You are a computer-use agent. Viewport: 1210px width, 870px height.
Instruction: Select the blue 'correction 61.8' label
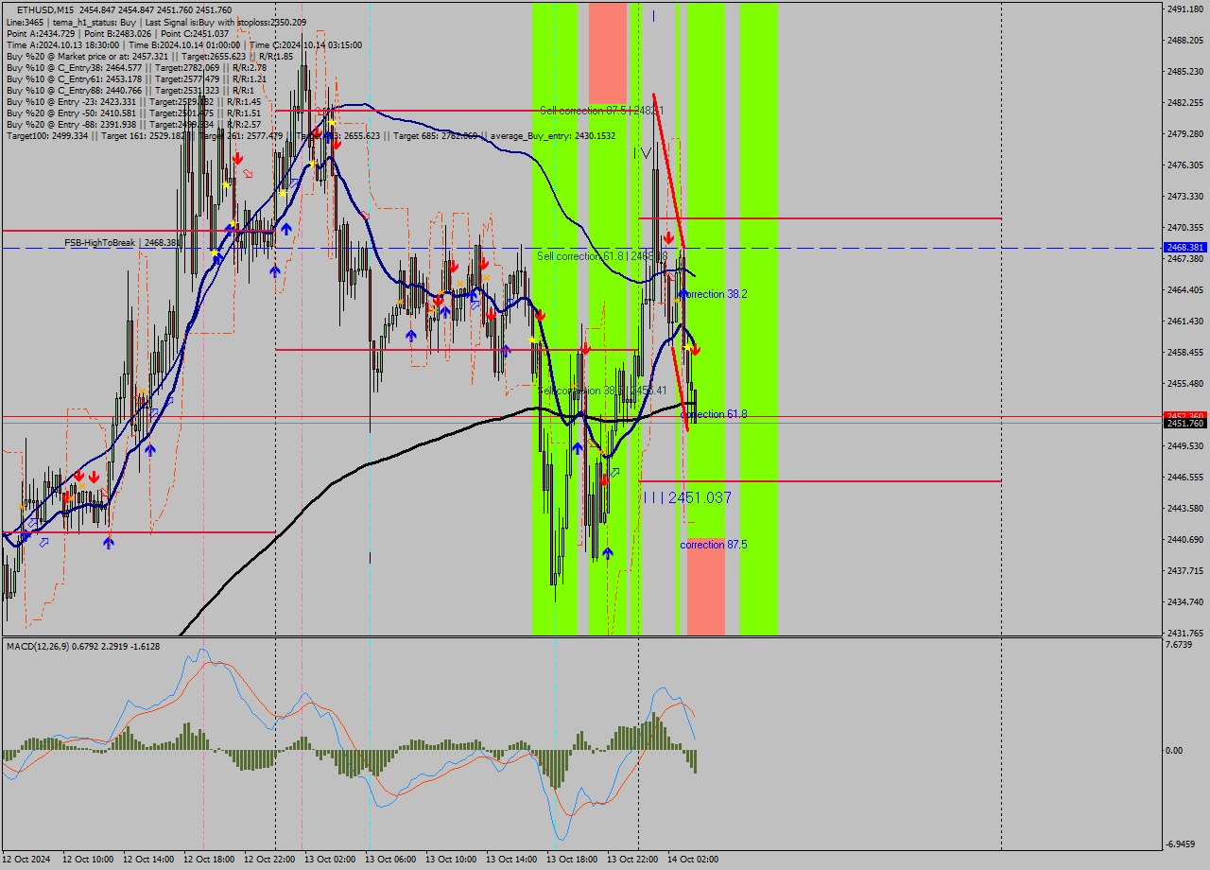[x=714, y=414]
